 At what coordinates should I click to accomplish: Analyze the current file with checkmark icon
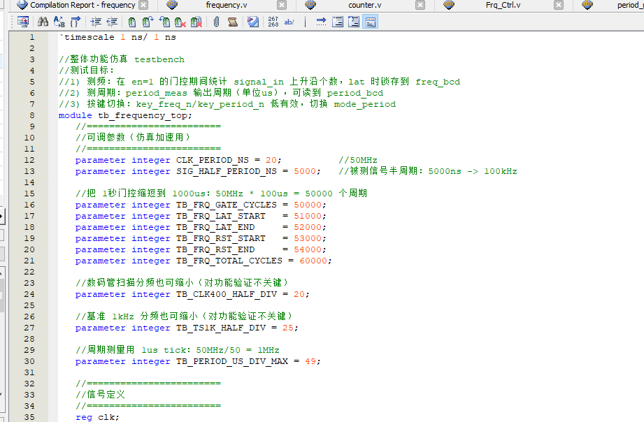[x=253, y=22]
